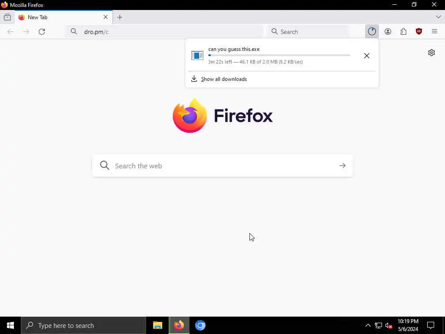Click the Search the web field
Viewport: 445px width, 334px height.
pyautogui.click(x=222, y=166)
